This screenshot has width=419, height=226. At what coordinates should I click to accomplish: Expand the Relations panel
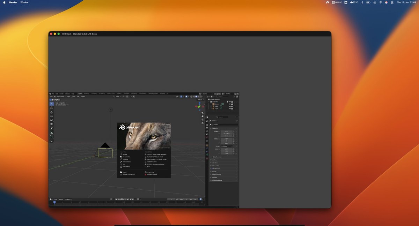[223, 160]
